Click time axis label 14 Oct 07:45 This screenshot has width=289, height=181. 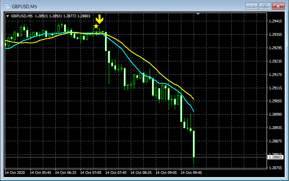point(116,172)
